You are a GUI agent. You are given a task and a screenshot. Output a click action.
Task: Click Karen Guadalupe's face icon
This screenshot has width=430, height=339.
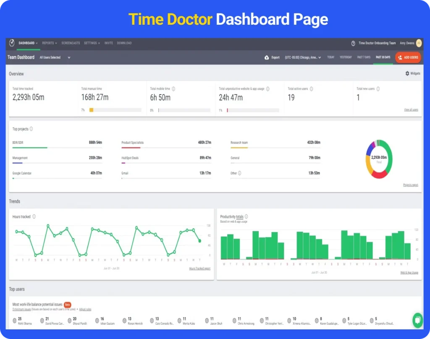tap(317, 321)
